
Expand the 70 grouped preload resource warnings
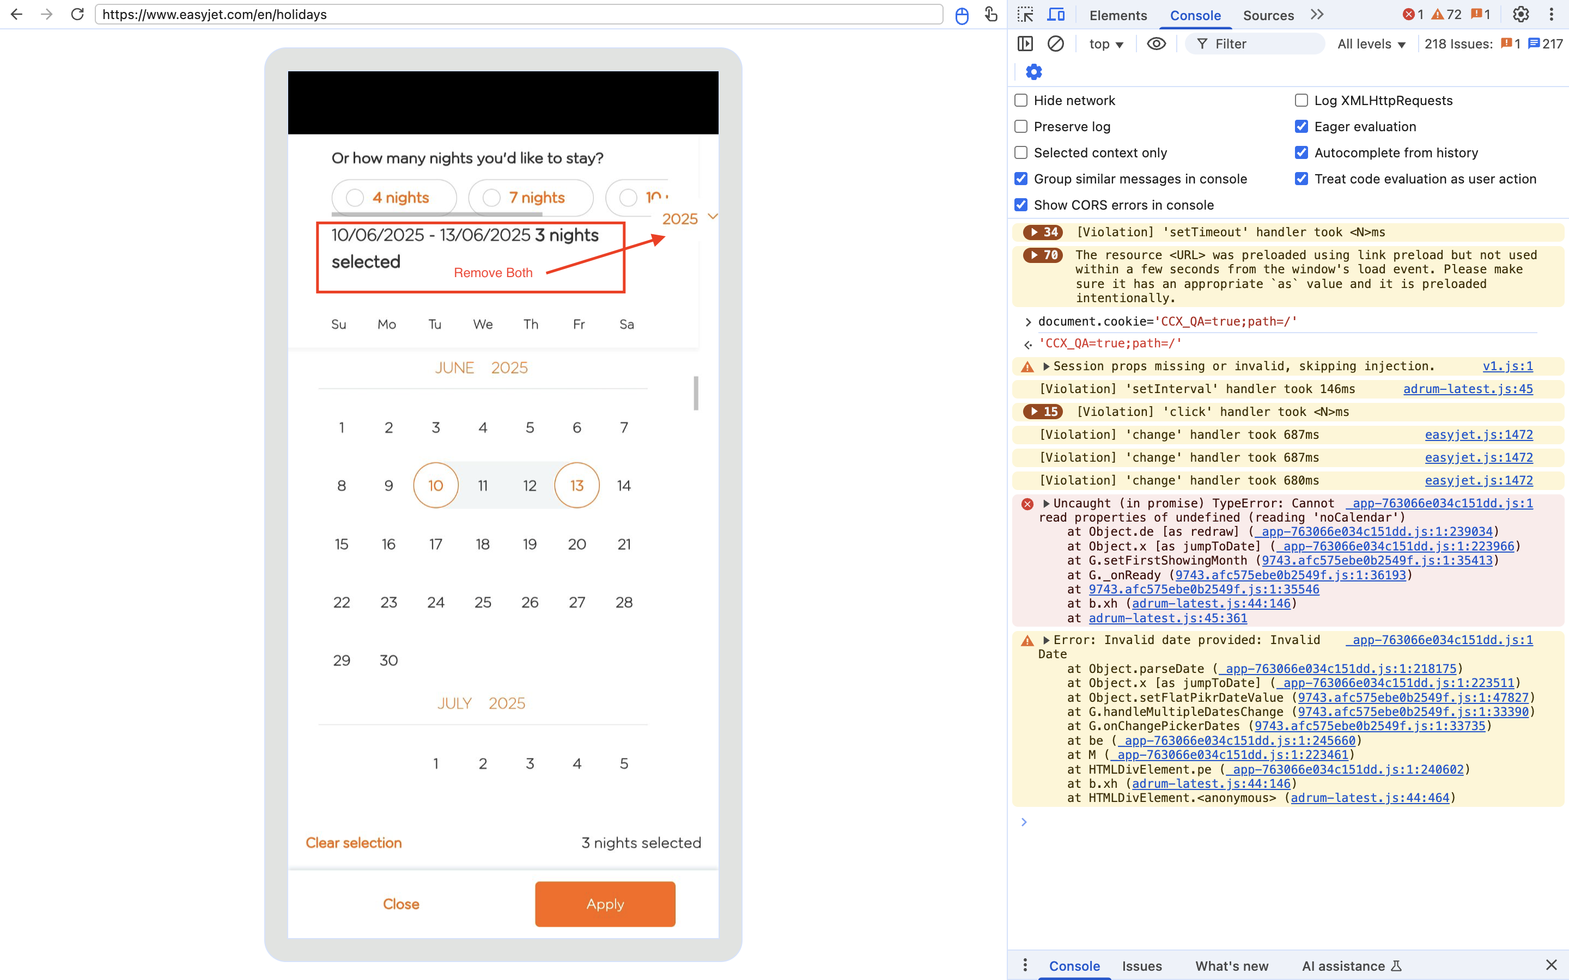coord(1043,255)
